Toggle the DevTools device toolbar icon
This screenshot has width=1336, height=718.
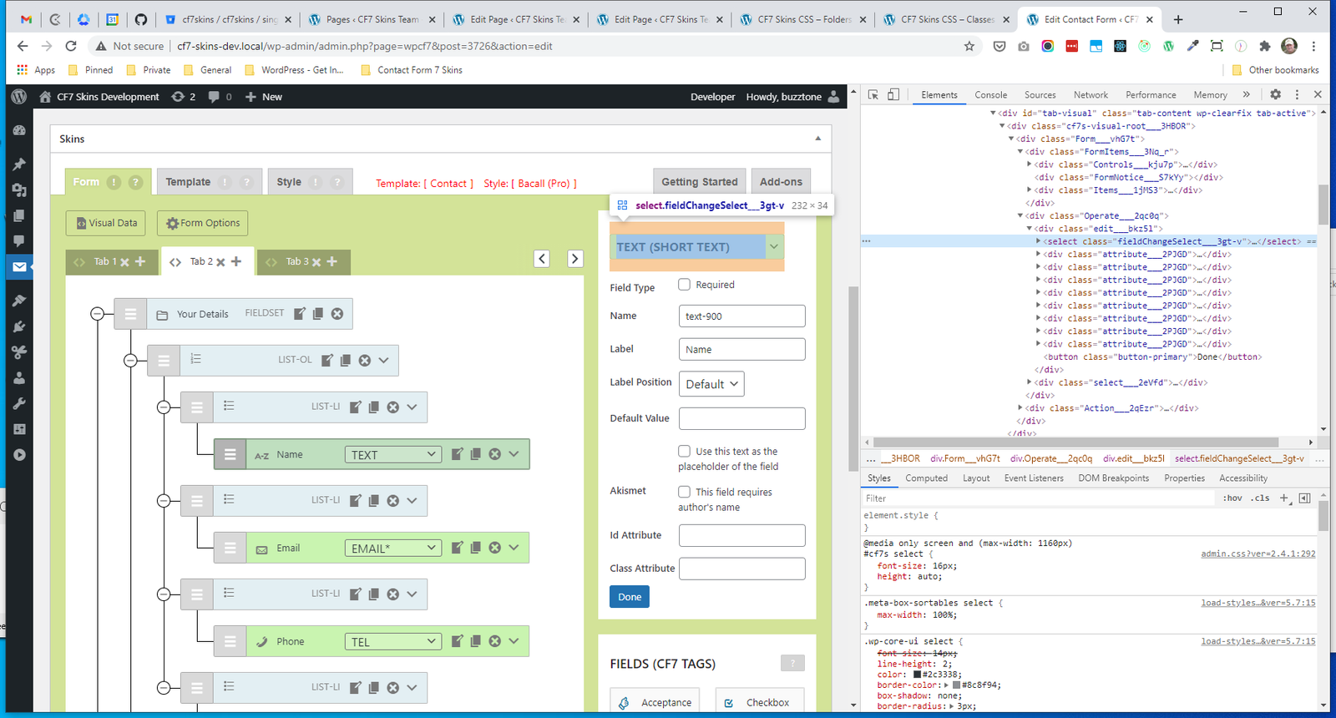pos(893,95)
